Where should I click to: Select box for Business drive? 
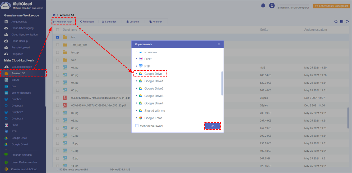21,93
